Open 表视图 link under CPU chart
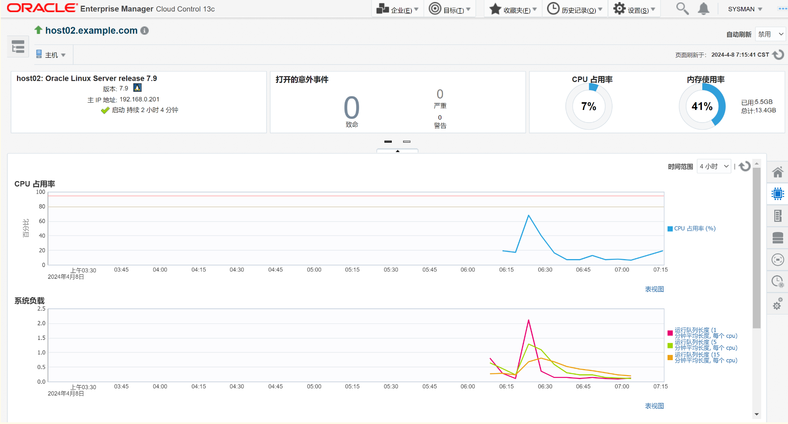This screenshot has width=788, height=424. [654, 289]
